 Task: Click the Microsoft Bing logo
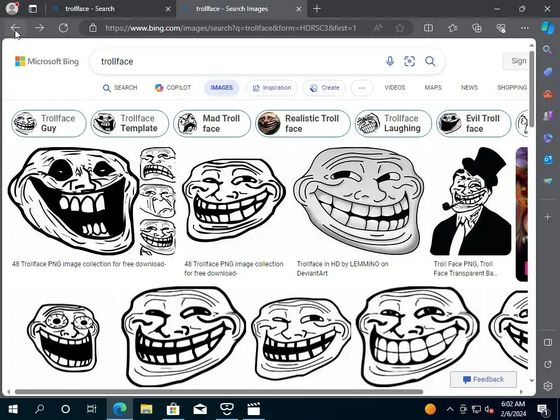(47, 61)
